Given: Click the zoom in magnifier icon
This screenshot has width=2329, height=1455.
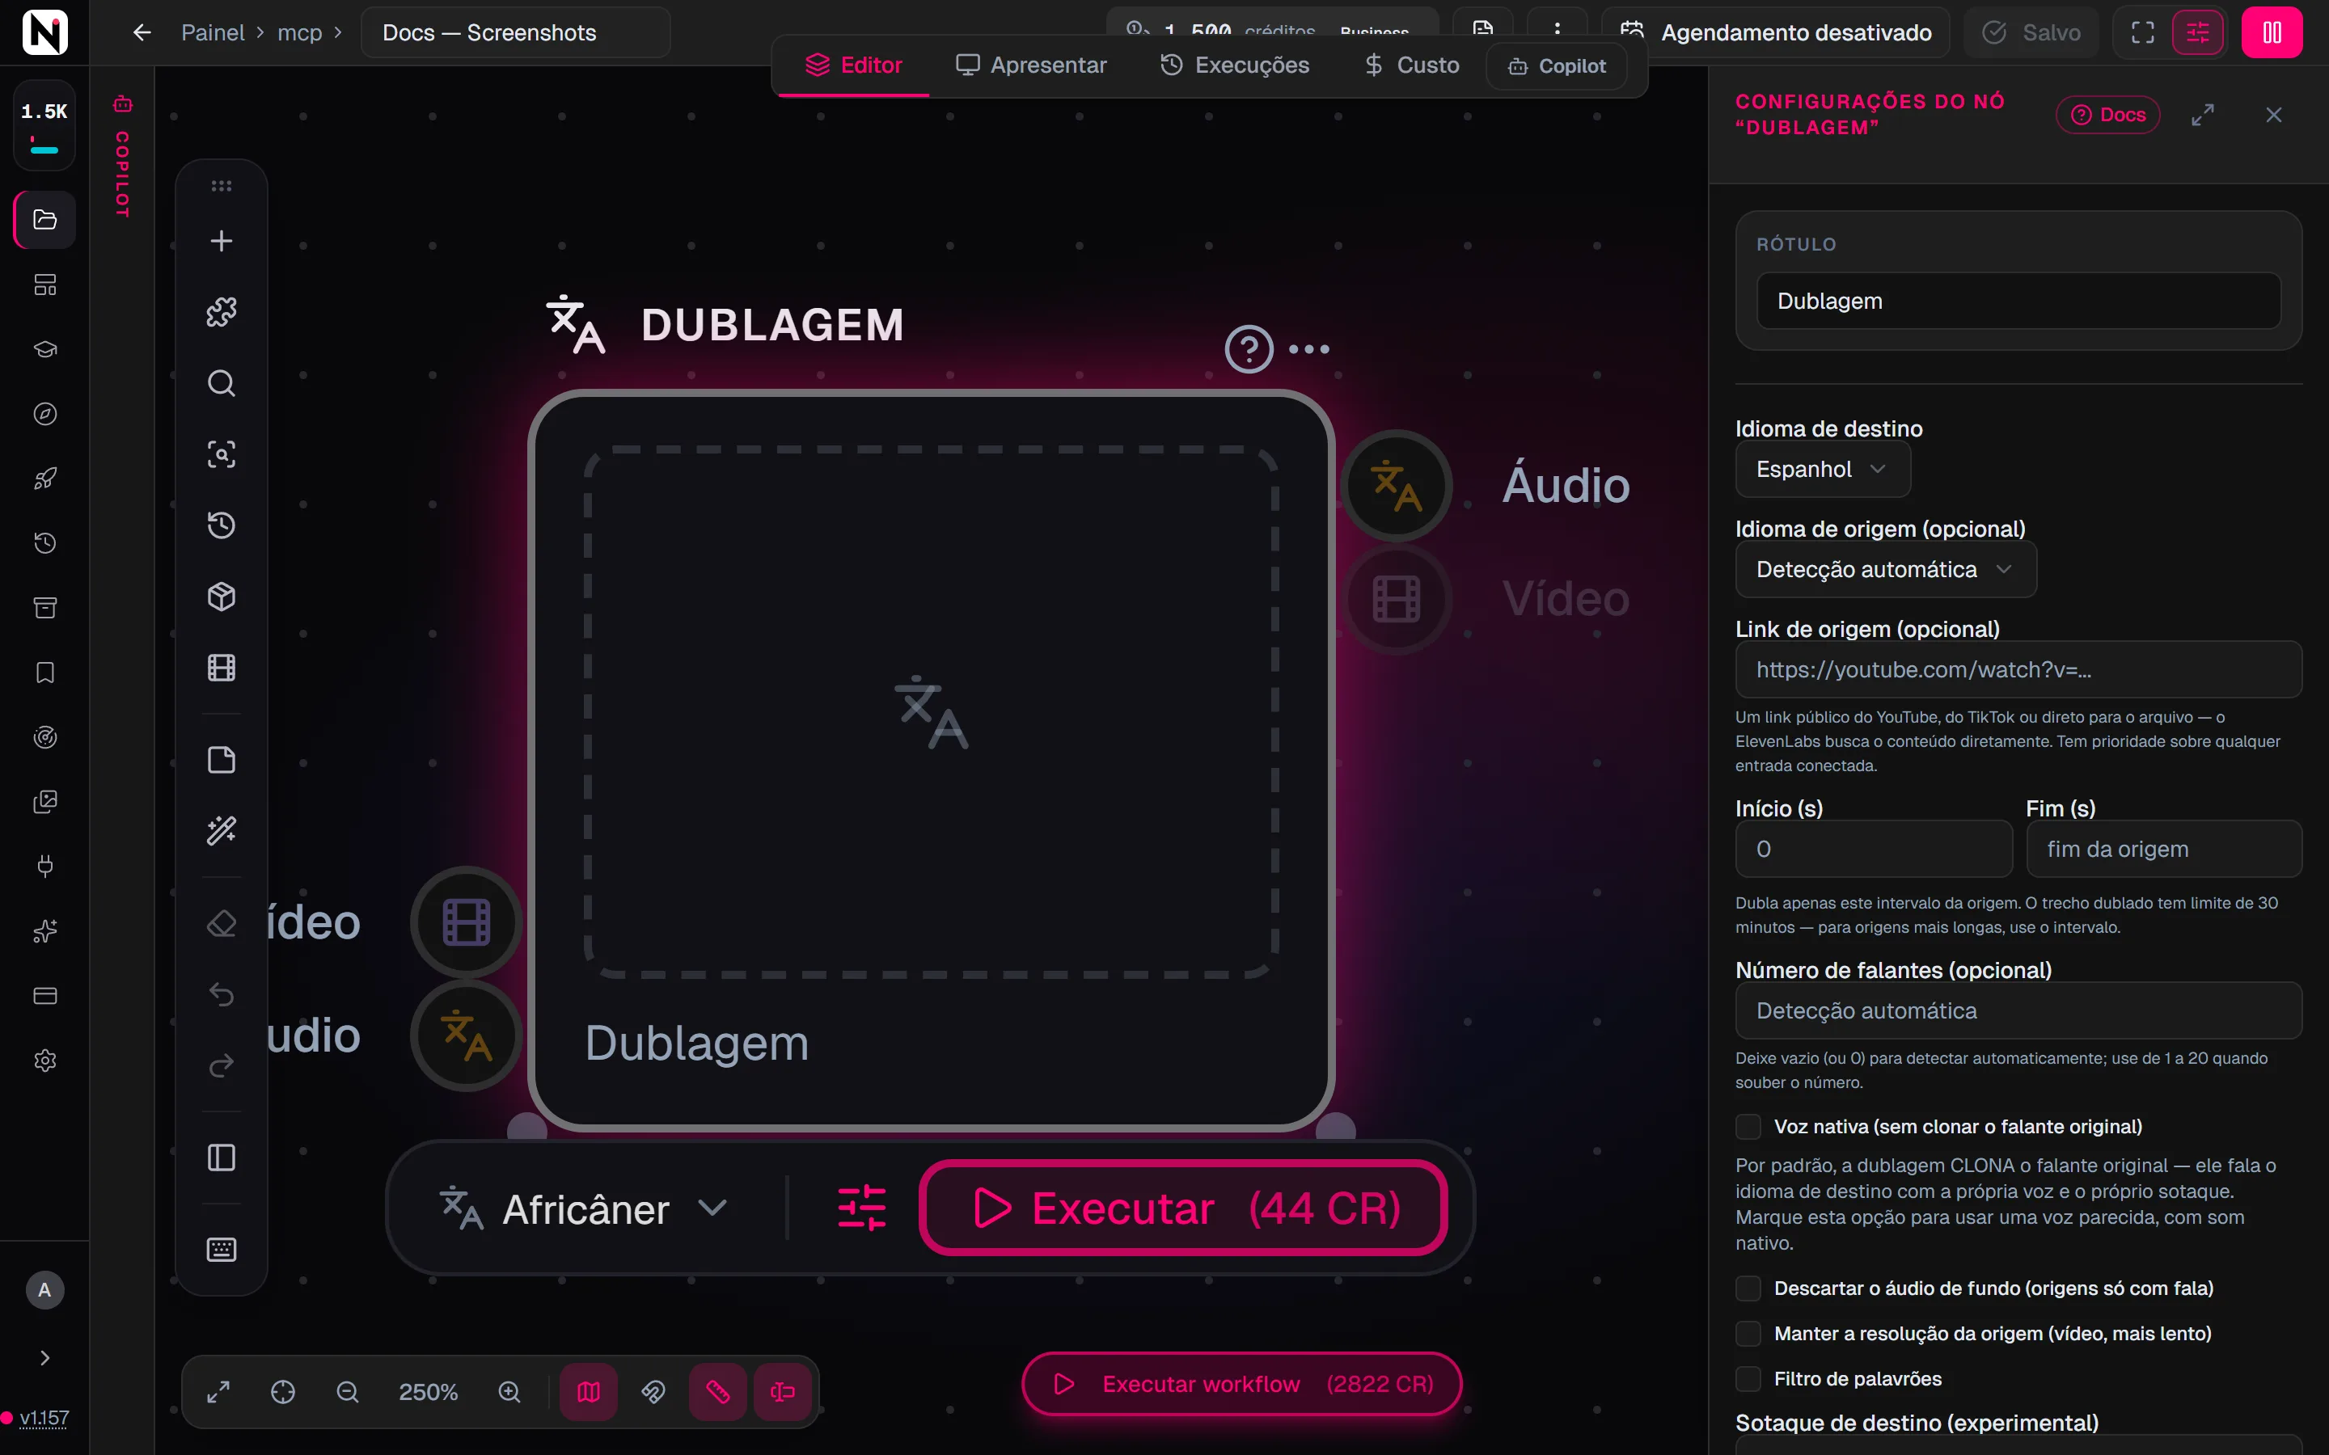Looking at the screenshot, I should tap(509, 1391).
